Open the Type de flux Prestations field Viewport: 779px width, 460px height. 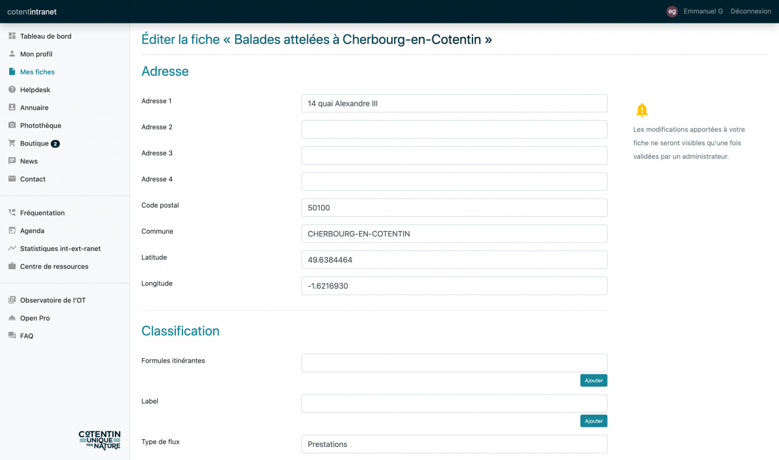click(454, 444)
